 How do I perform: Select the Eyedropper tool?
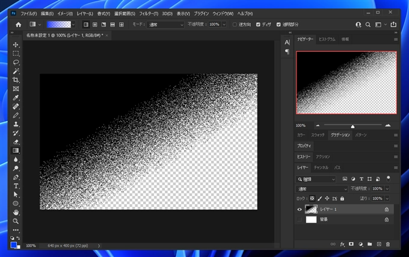tap(16, 98)
